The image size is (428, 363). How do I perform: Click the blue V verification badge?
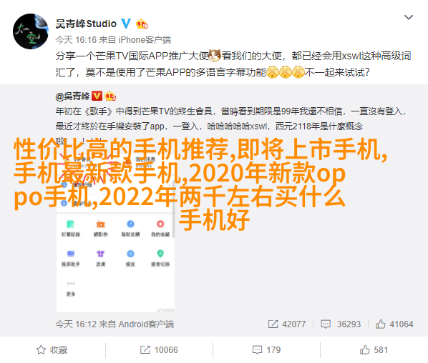(x=126, y=24)
